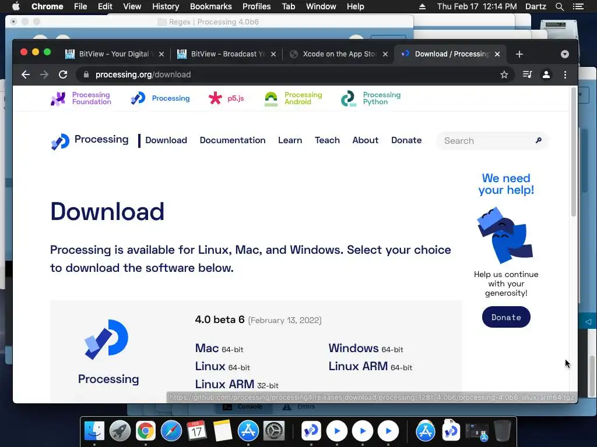Viewport: 597px width, 447px height.
Task: Open the Learn nav item
Action: [290, 140]
